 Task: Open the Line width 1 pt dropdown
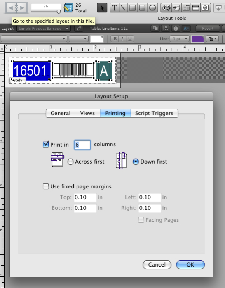180,39
